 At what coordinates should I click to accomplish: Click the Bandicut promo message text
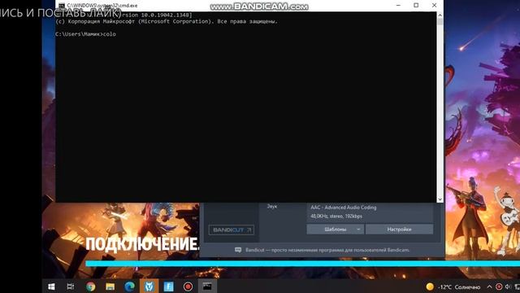coord(327,250)
